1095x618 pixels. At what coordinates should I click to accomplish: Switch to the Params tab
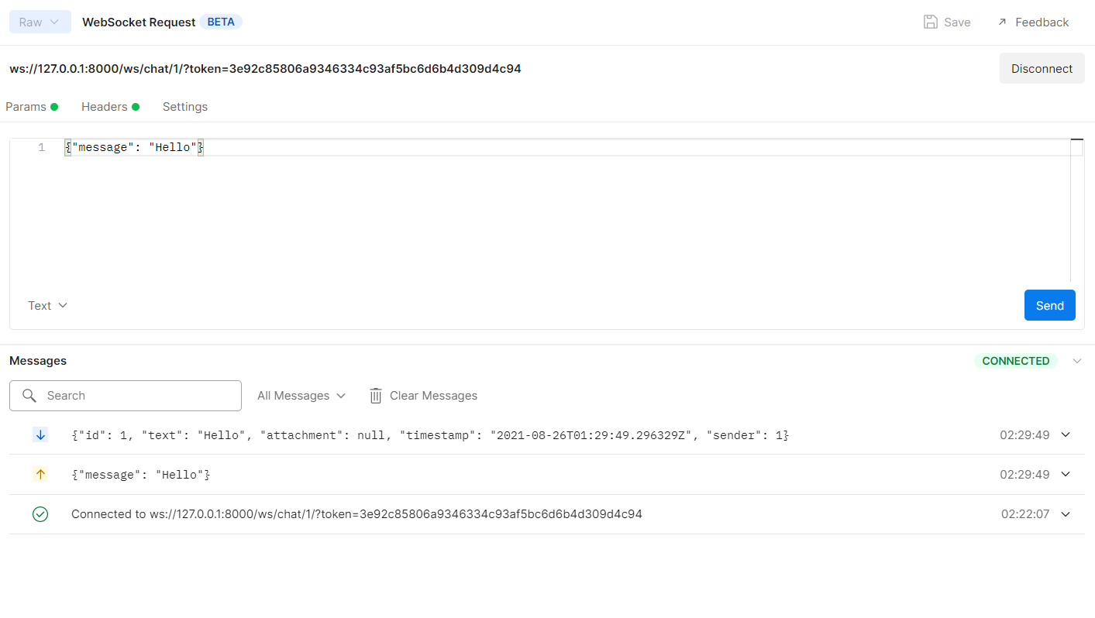pyautogui.click(x=32, y=107)
